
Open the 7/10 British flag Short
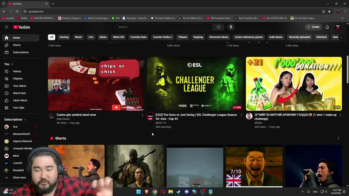pos(254,166)
